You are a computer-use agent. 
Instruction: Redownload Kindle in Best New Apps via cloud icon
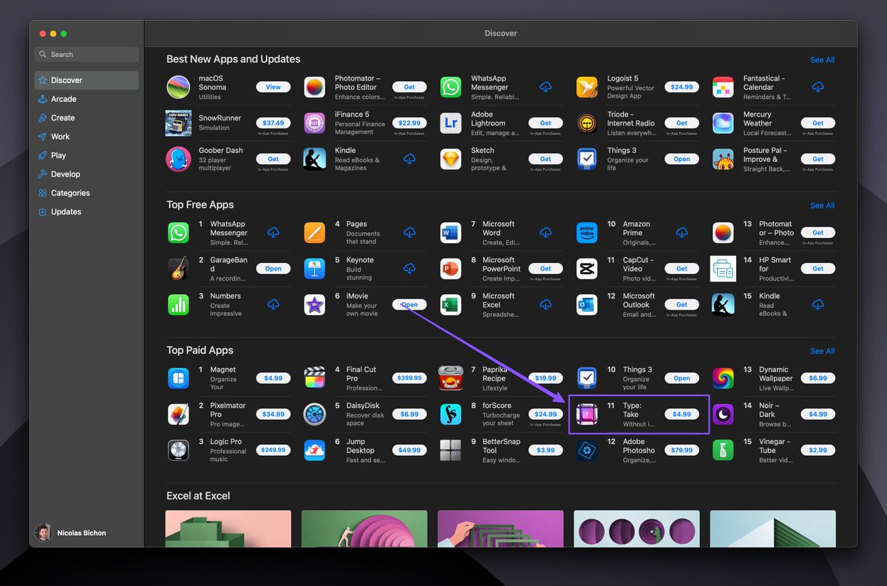click(x=409, y=159)
